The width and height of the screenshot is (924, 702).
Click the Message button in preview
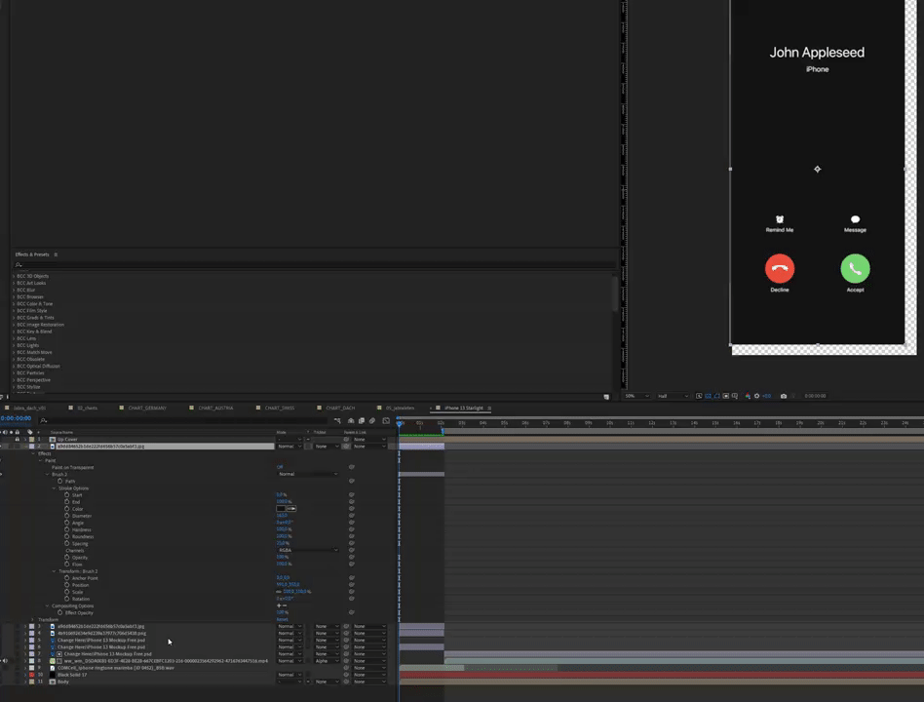point(855,223)
